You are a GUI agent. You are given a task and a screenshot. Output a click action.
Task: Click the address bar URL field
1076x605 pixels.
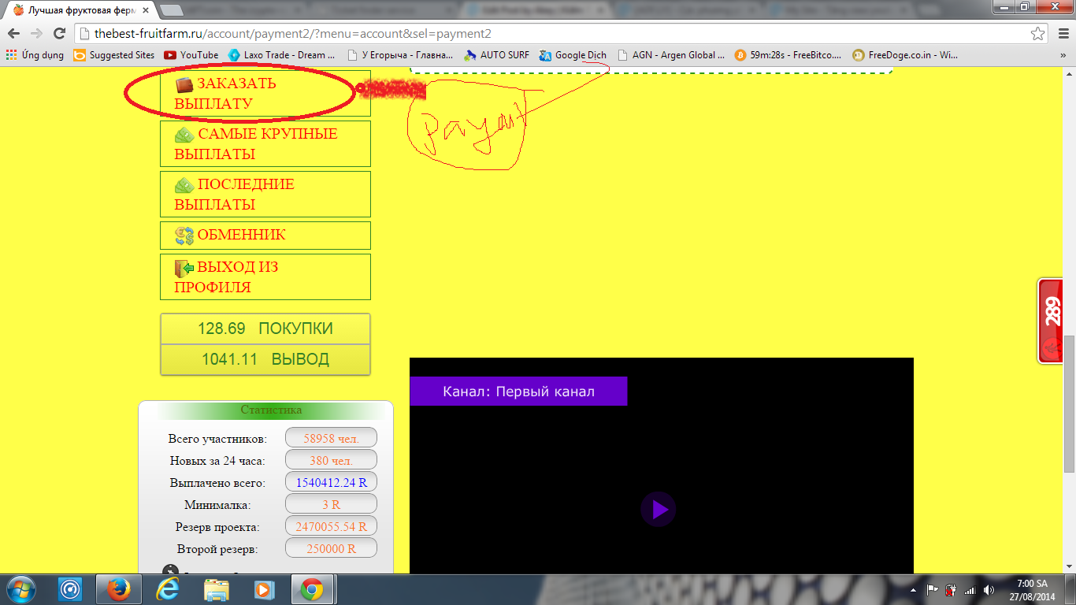551,34
